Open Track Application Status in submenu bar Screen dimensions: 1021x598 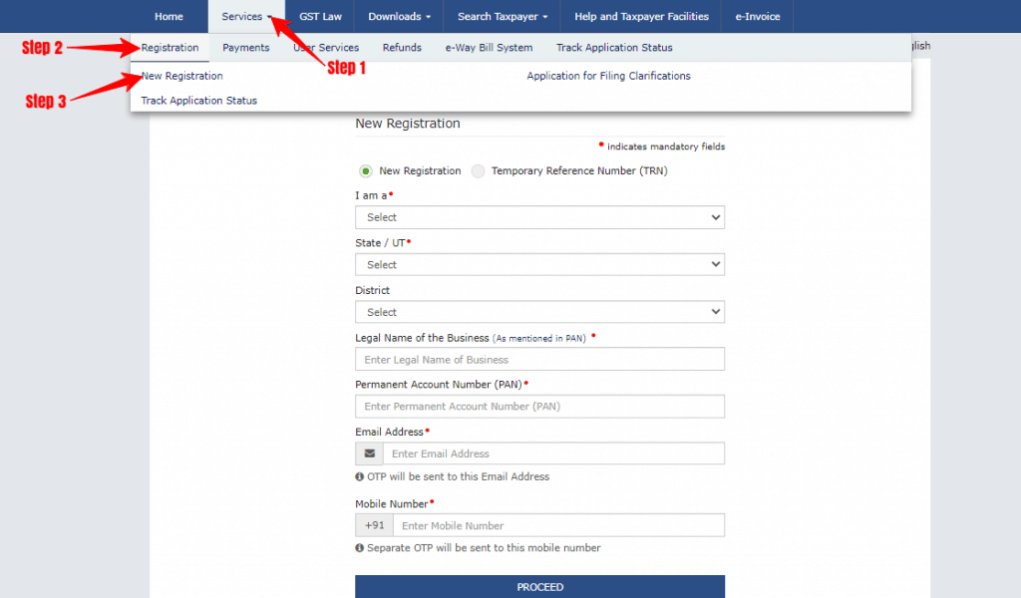click(614, 48)
